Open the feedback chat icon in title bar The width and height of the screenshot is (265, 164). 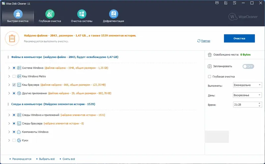pos(217,3)
